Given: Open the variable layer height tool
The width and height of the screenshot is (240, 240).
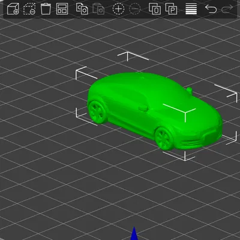Looking at the screenshot, I should (191, 9).
